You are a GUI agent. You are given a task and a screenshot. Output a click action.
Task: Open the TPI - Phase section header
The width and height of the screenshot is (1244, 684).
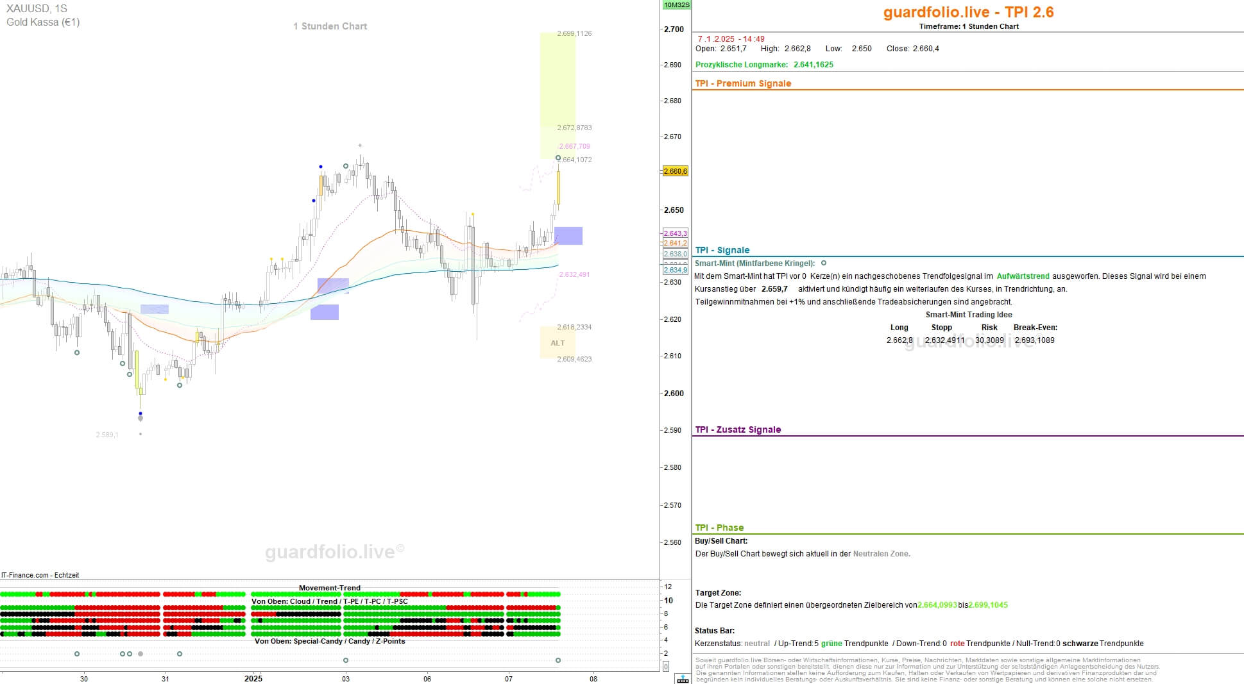(719, 528)
